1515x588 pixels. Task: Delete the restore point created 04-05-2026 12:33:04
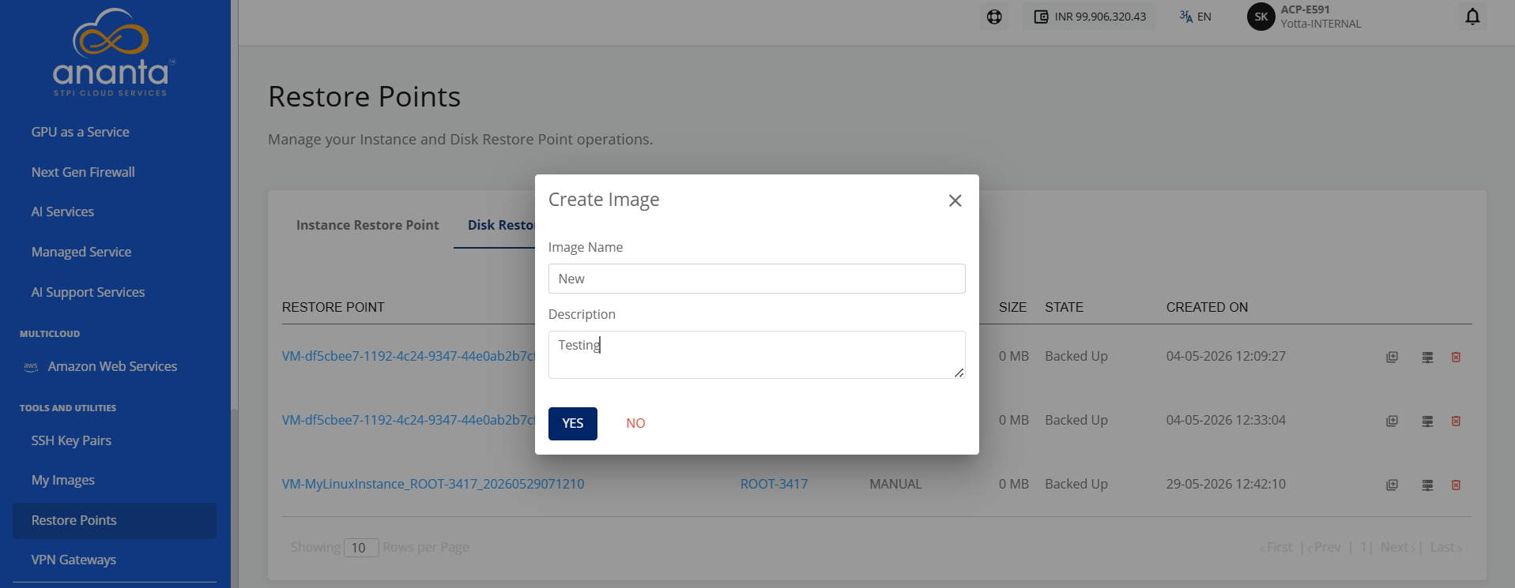click(1456, 421)
